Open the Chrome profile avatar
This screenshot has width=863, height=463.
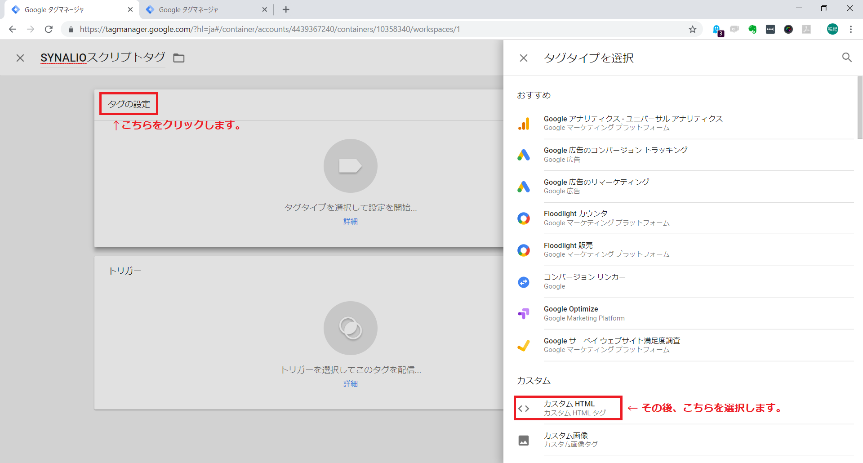click(832, 29)
